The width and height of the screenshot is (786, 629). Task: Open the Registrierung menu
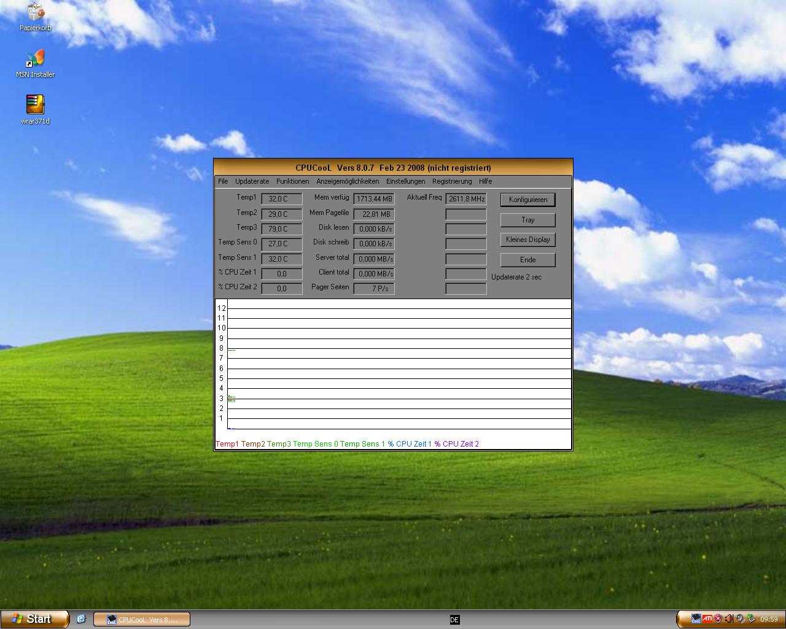[x=452, y=181]
